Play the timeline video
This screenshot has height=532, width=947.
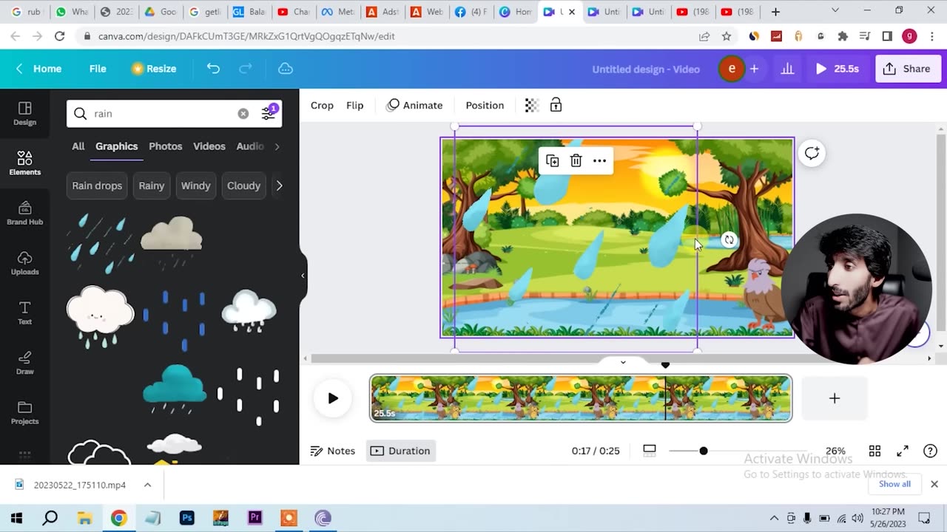coord(333,398)
